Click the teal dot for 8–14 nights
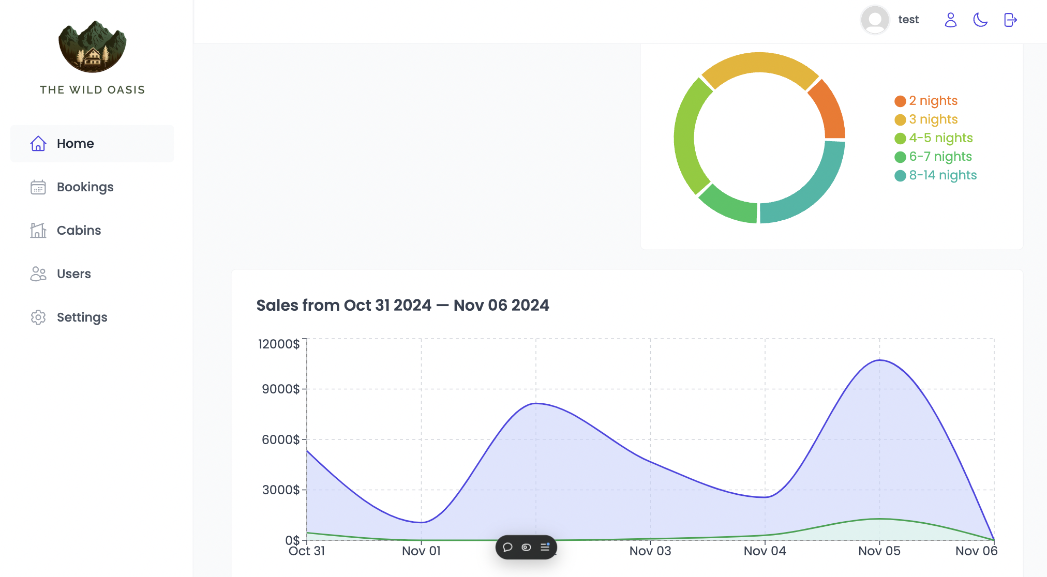Image resolution: width=1047 pixels, height=577 pixels. point(900,175)
